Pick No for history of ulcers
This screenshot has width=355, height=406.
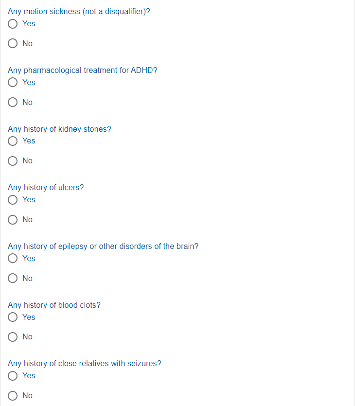(13, 220)
